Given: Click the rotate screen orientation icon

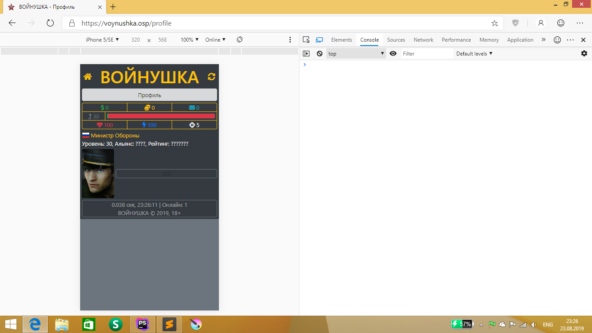Looking at the screenshot, I should click(240, 39).
